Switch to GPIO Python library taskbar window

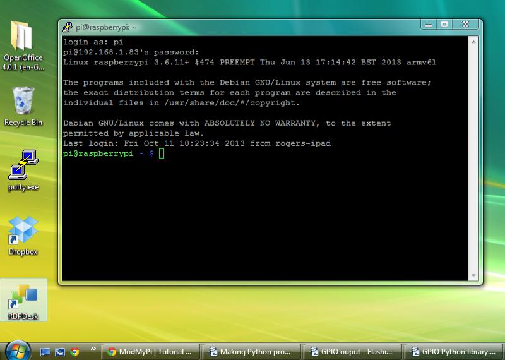453,352
